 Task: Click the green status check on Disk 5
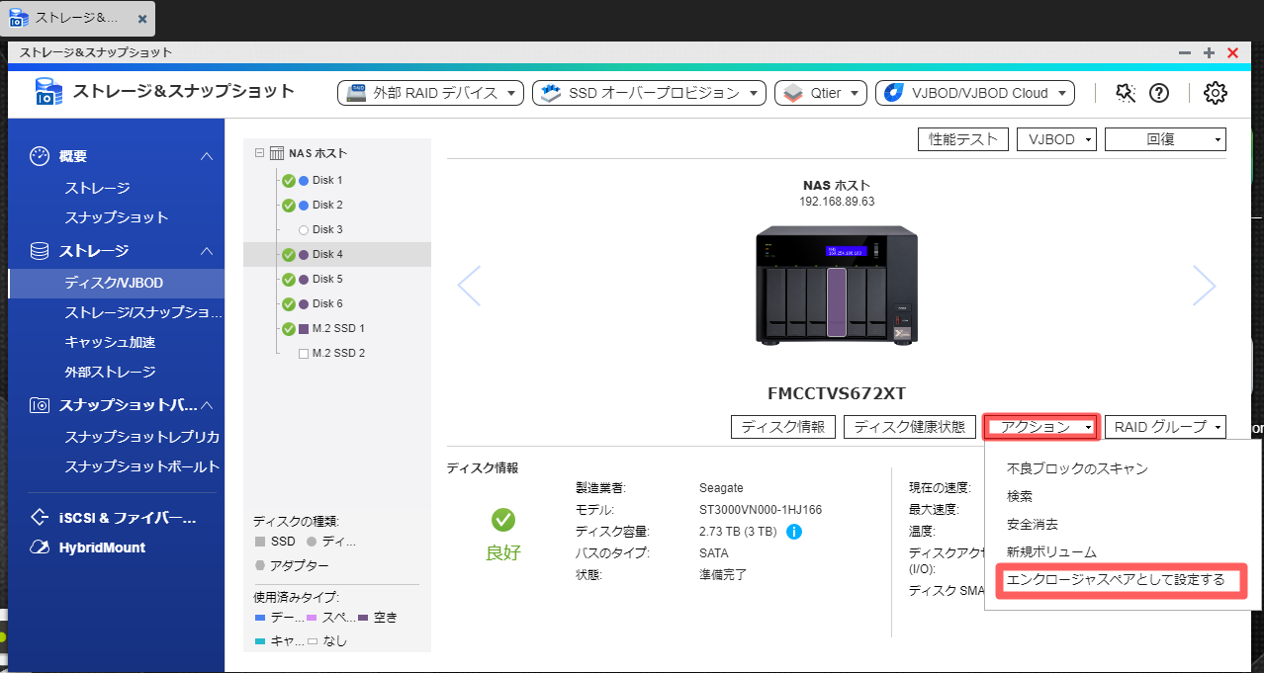click(x=289, y=280)
